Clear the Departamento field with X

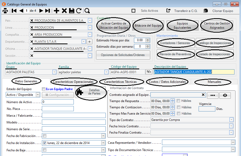(x=32, y=42)
